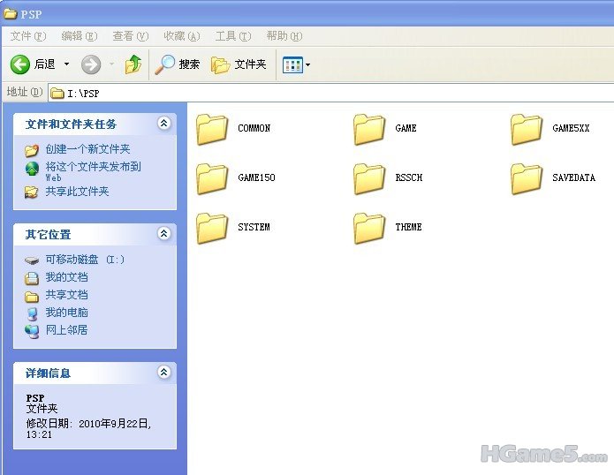Open 共享文档 link
The image size is (614, 475).
tap(66, 295)
